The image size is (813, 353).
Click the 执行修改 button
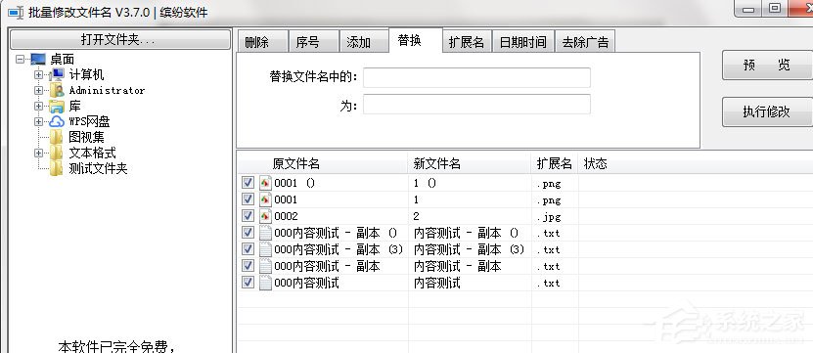click(x=767, y=111)
